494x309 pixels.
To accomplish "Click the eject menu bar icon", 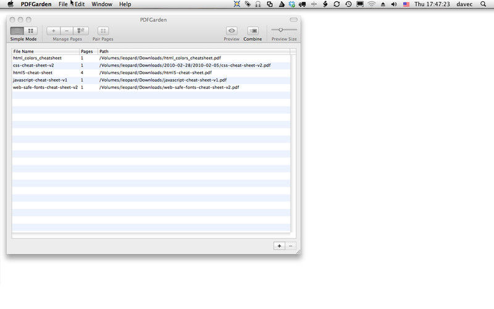I will (x=383, y=4).
